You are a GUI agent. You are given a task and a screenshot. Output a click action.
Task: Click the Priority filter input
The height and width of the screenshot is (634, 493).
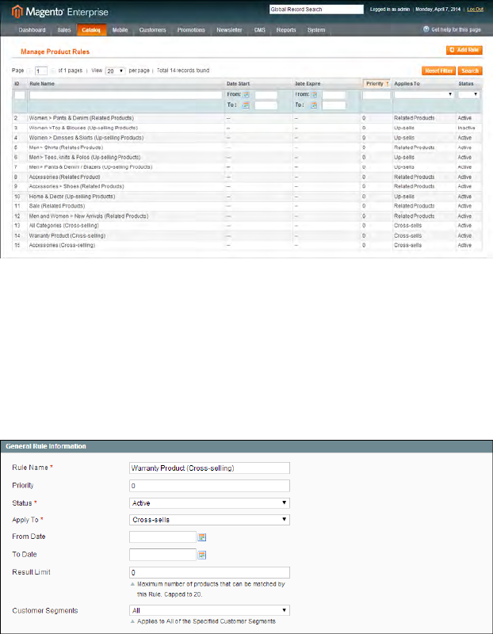tap(376, 95)
